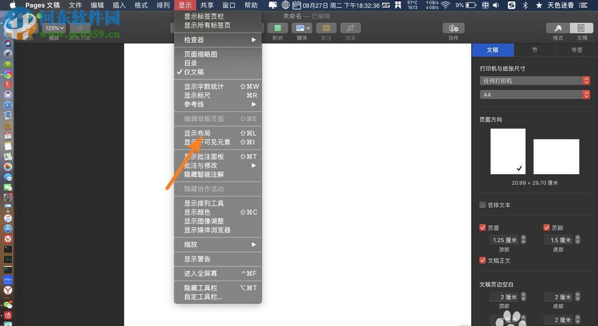Click the 页眉 1.25 厘米 input field
Image resolution: width=598 pixels, height=326 pixels.
coord(504,240)
